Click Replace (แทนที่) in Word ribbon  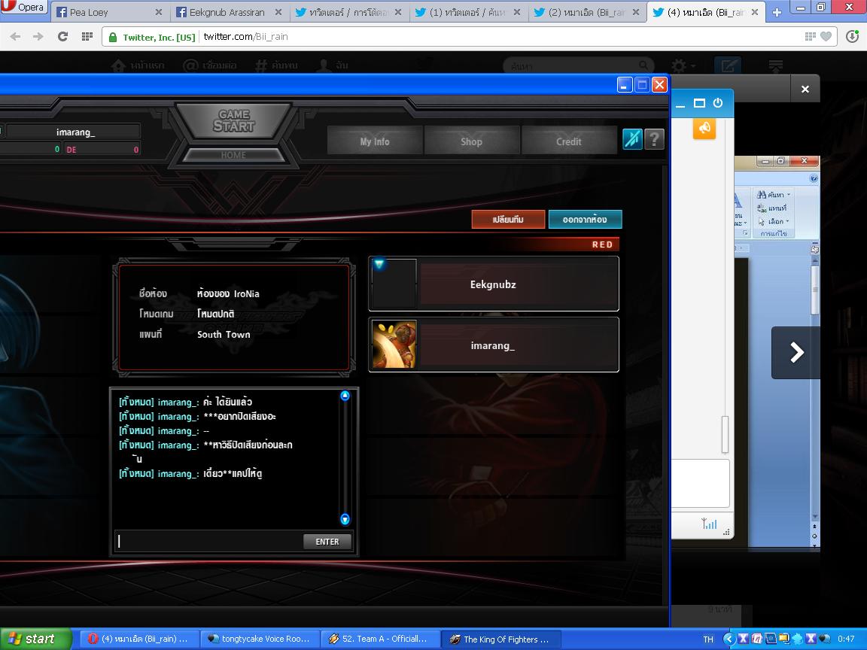772,208
